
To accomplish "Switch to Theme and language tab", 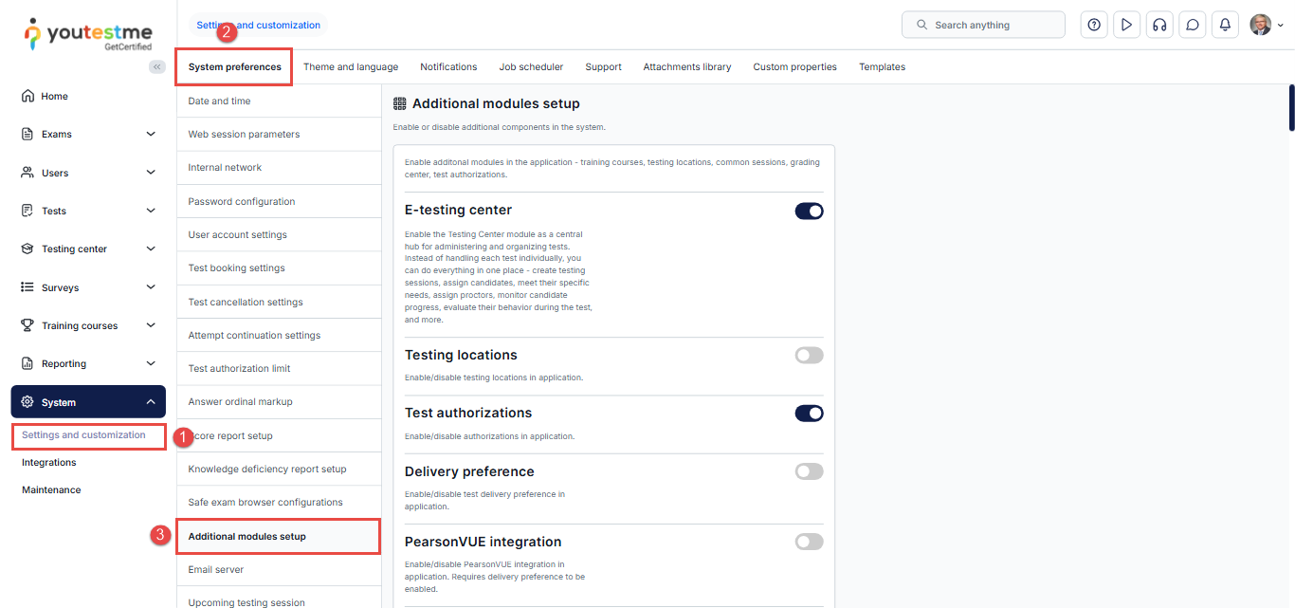I will (351, 67).
